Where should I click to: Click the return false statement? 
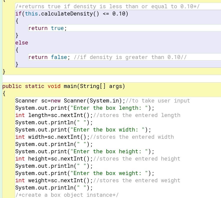coord(47,57)
